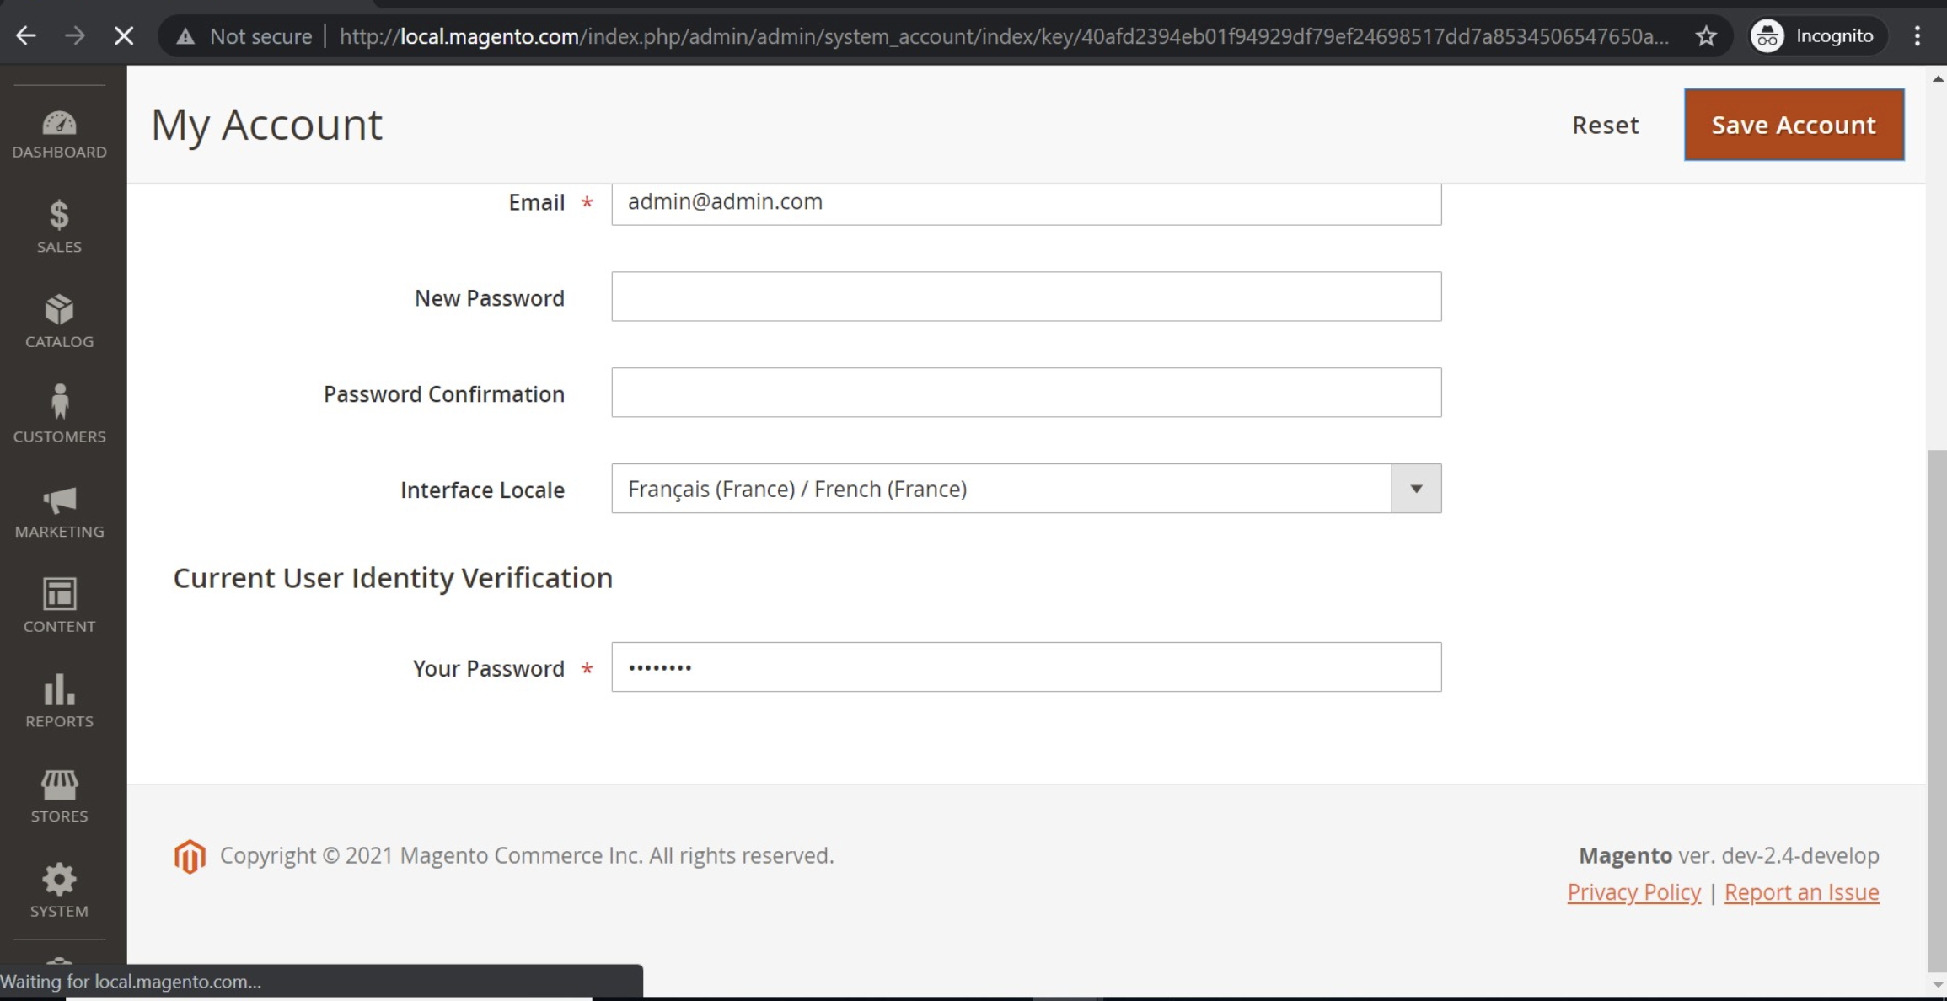Select the Sales menu icon
Image resolution: width=1947 pixels, height=1001 pixels.
tap(59, 216)
